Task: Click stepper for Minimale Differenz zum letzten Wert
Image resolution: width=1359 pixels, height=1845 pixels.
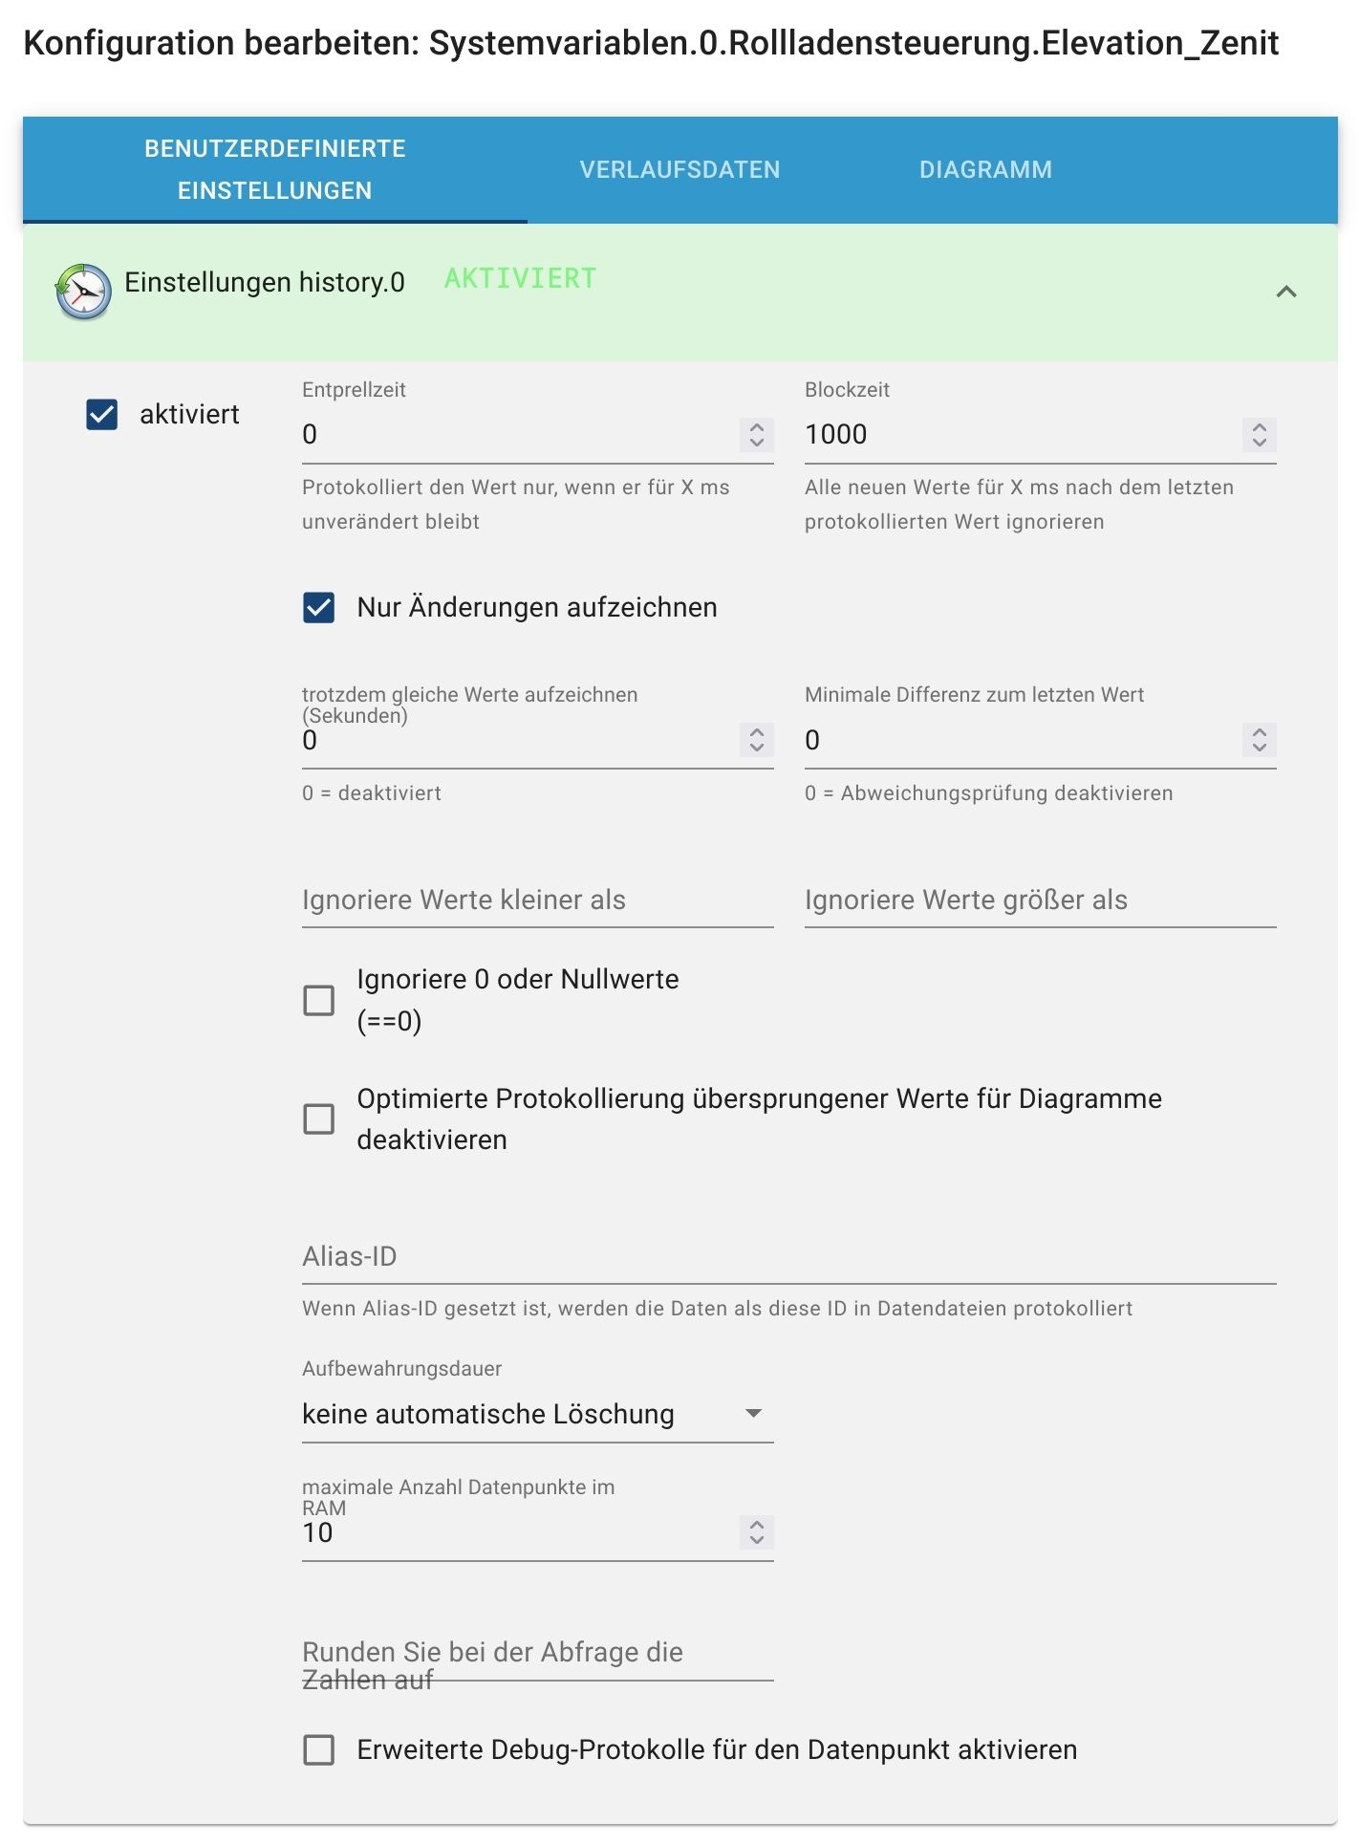Action: pos(1259,740)
